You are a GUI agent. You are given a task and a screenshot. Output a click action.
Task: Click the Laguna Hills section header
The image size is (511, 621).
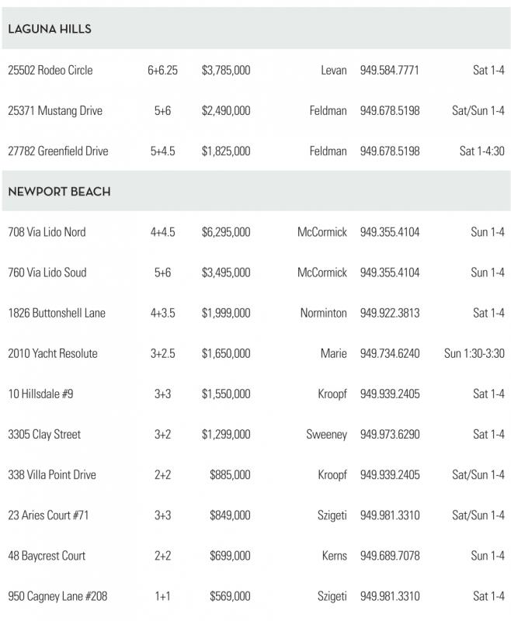click(x=49, y=29)
